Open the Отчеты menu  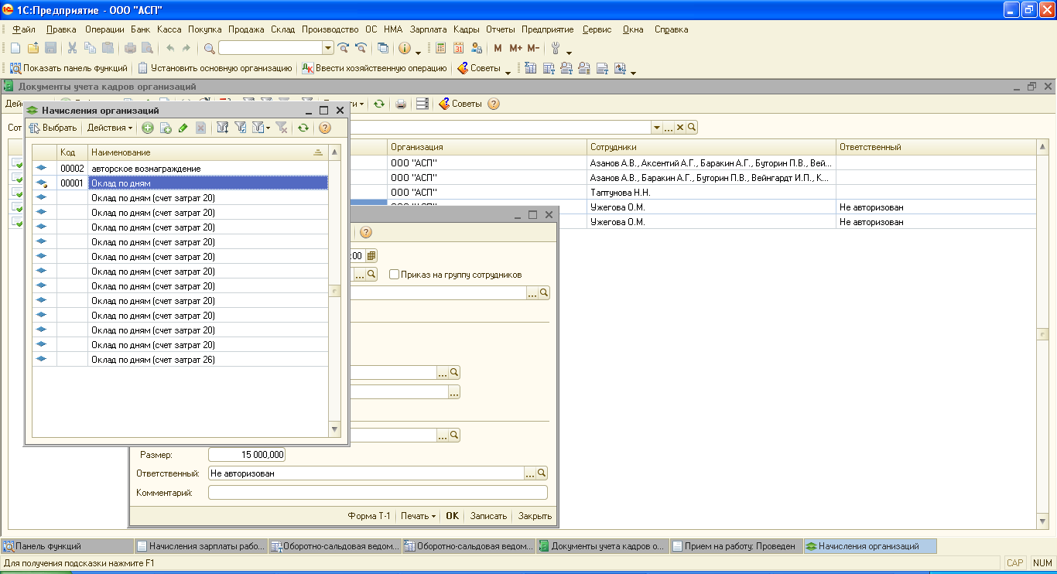click(x=501, y=29)
